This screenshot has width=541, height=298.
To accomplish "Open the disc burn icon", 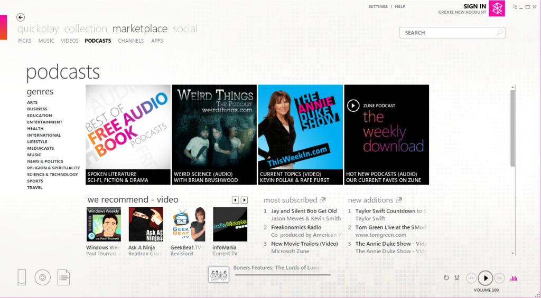I will coord(42,277).
